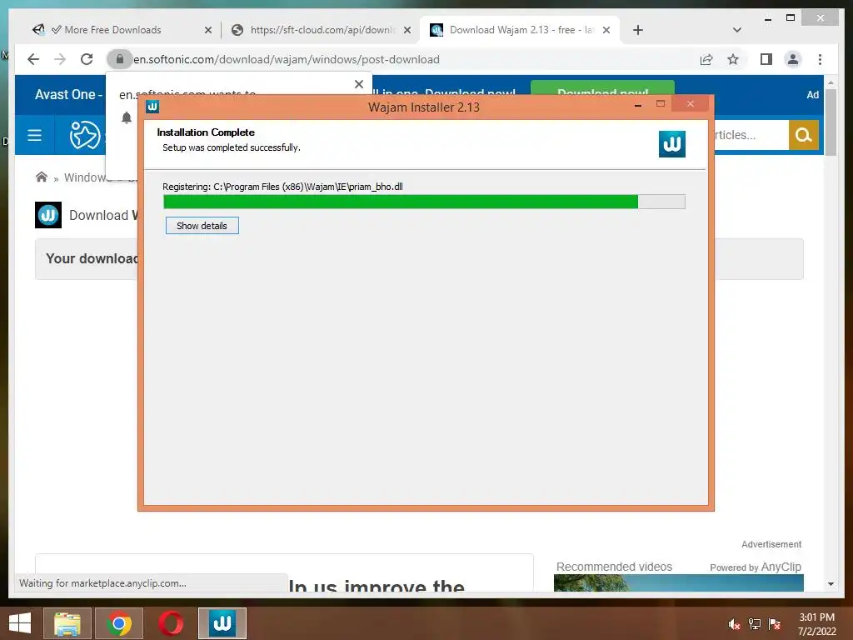This screenshot has height=640, width=853.
Task: Click the lock icon in address bar
Action: pyautogui.click(x=120, y=59)
